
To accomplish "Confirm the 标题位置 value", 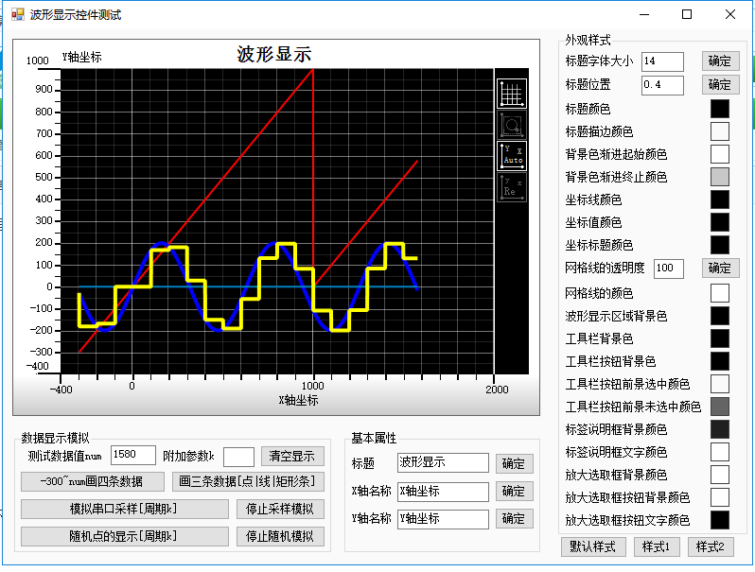I will tap(720, 85).
